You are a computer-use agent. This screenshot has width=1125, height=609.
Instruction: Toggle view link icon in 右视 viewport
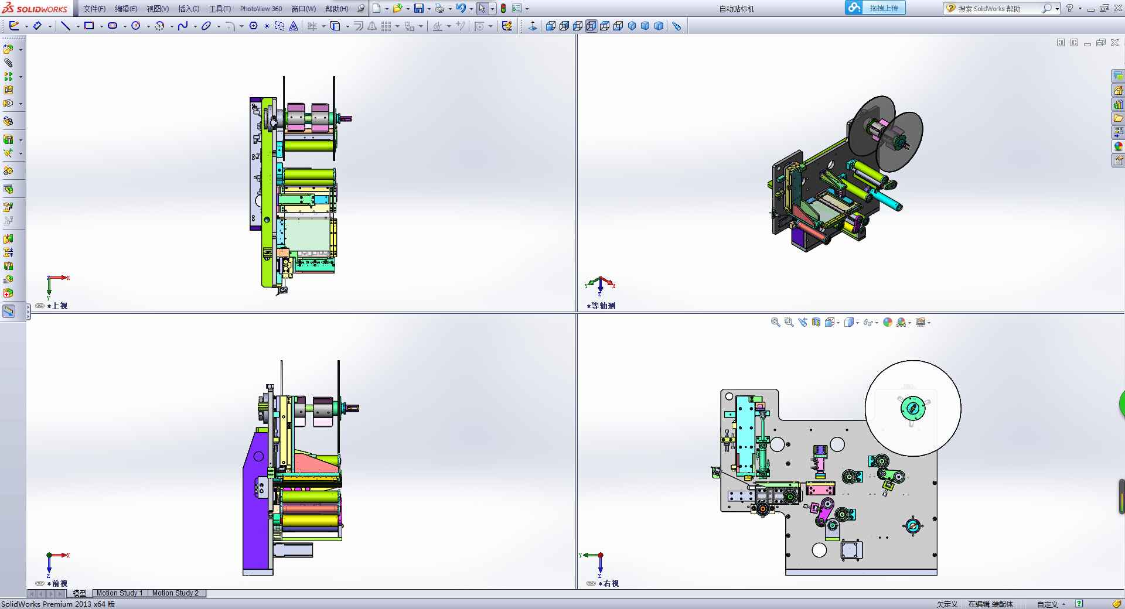pos(591,583)
